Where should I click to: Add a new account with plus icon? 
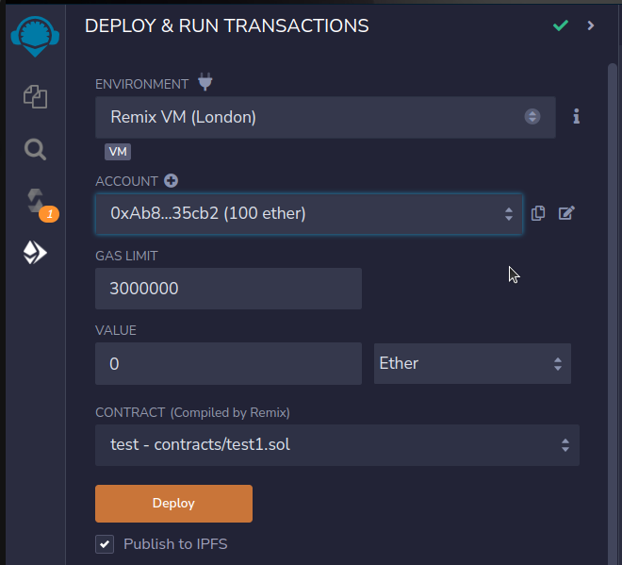point(171,181)
